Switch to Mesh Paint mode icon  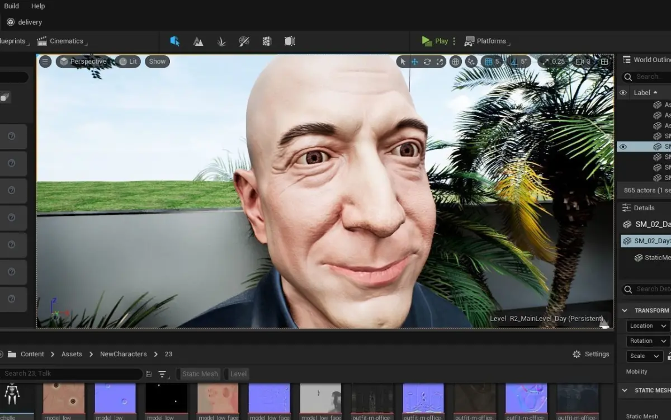tap(244, 41)
